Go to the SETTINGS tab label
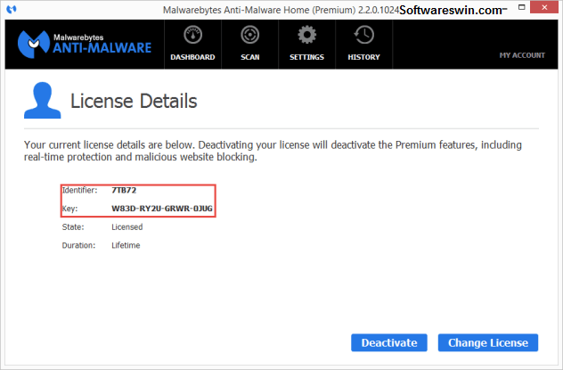 (306, 57)
